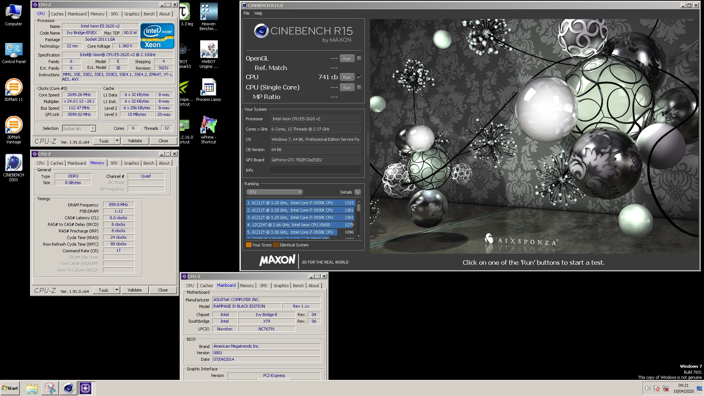Open Bench tab in top CPU-Z window

click(x=149, y=14)
